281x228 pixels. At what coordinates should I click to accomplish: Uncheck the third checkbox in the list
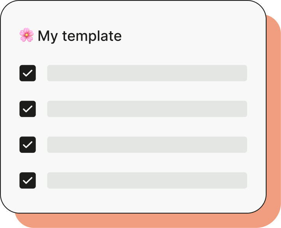(28, 145)
